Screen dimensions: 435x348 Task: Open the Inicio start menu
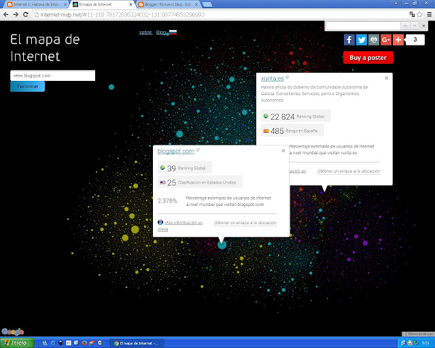[x=17, y=343]
